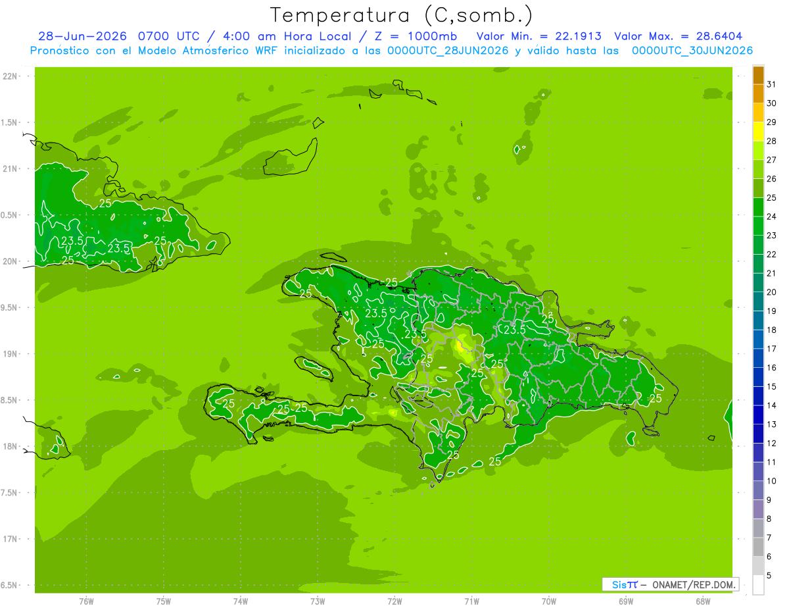Screen dimensions: 789x610
Task: Click the "18N" latitude axis label
Action: [x=9, y=446]
